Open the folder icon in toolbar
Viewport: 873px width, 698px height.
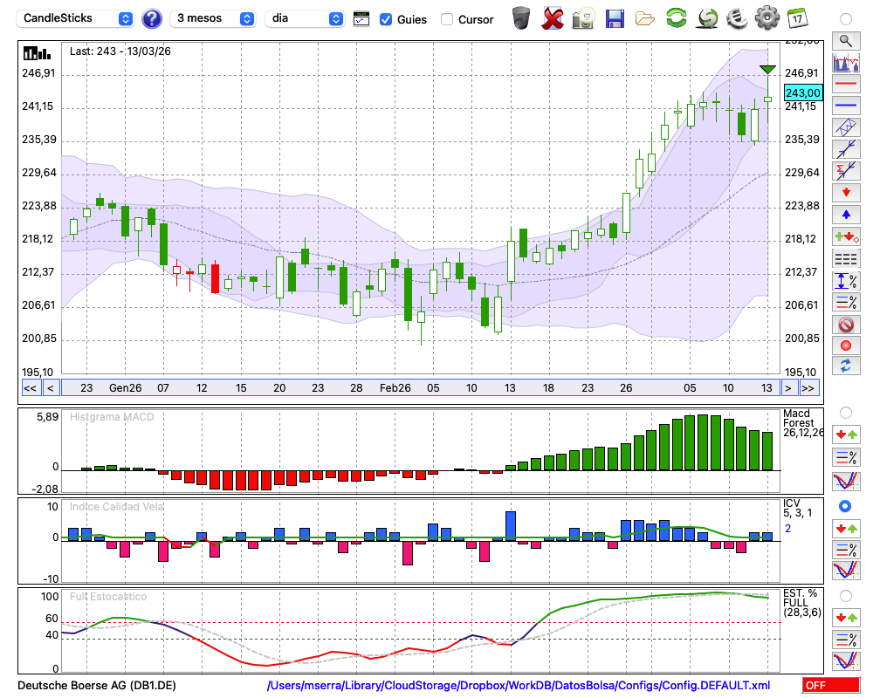(x=645, y=18)
